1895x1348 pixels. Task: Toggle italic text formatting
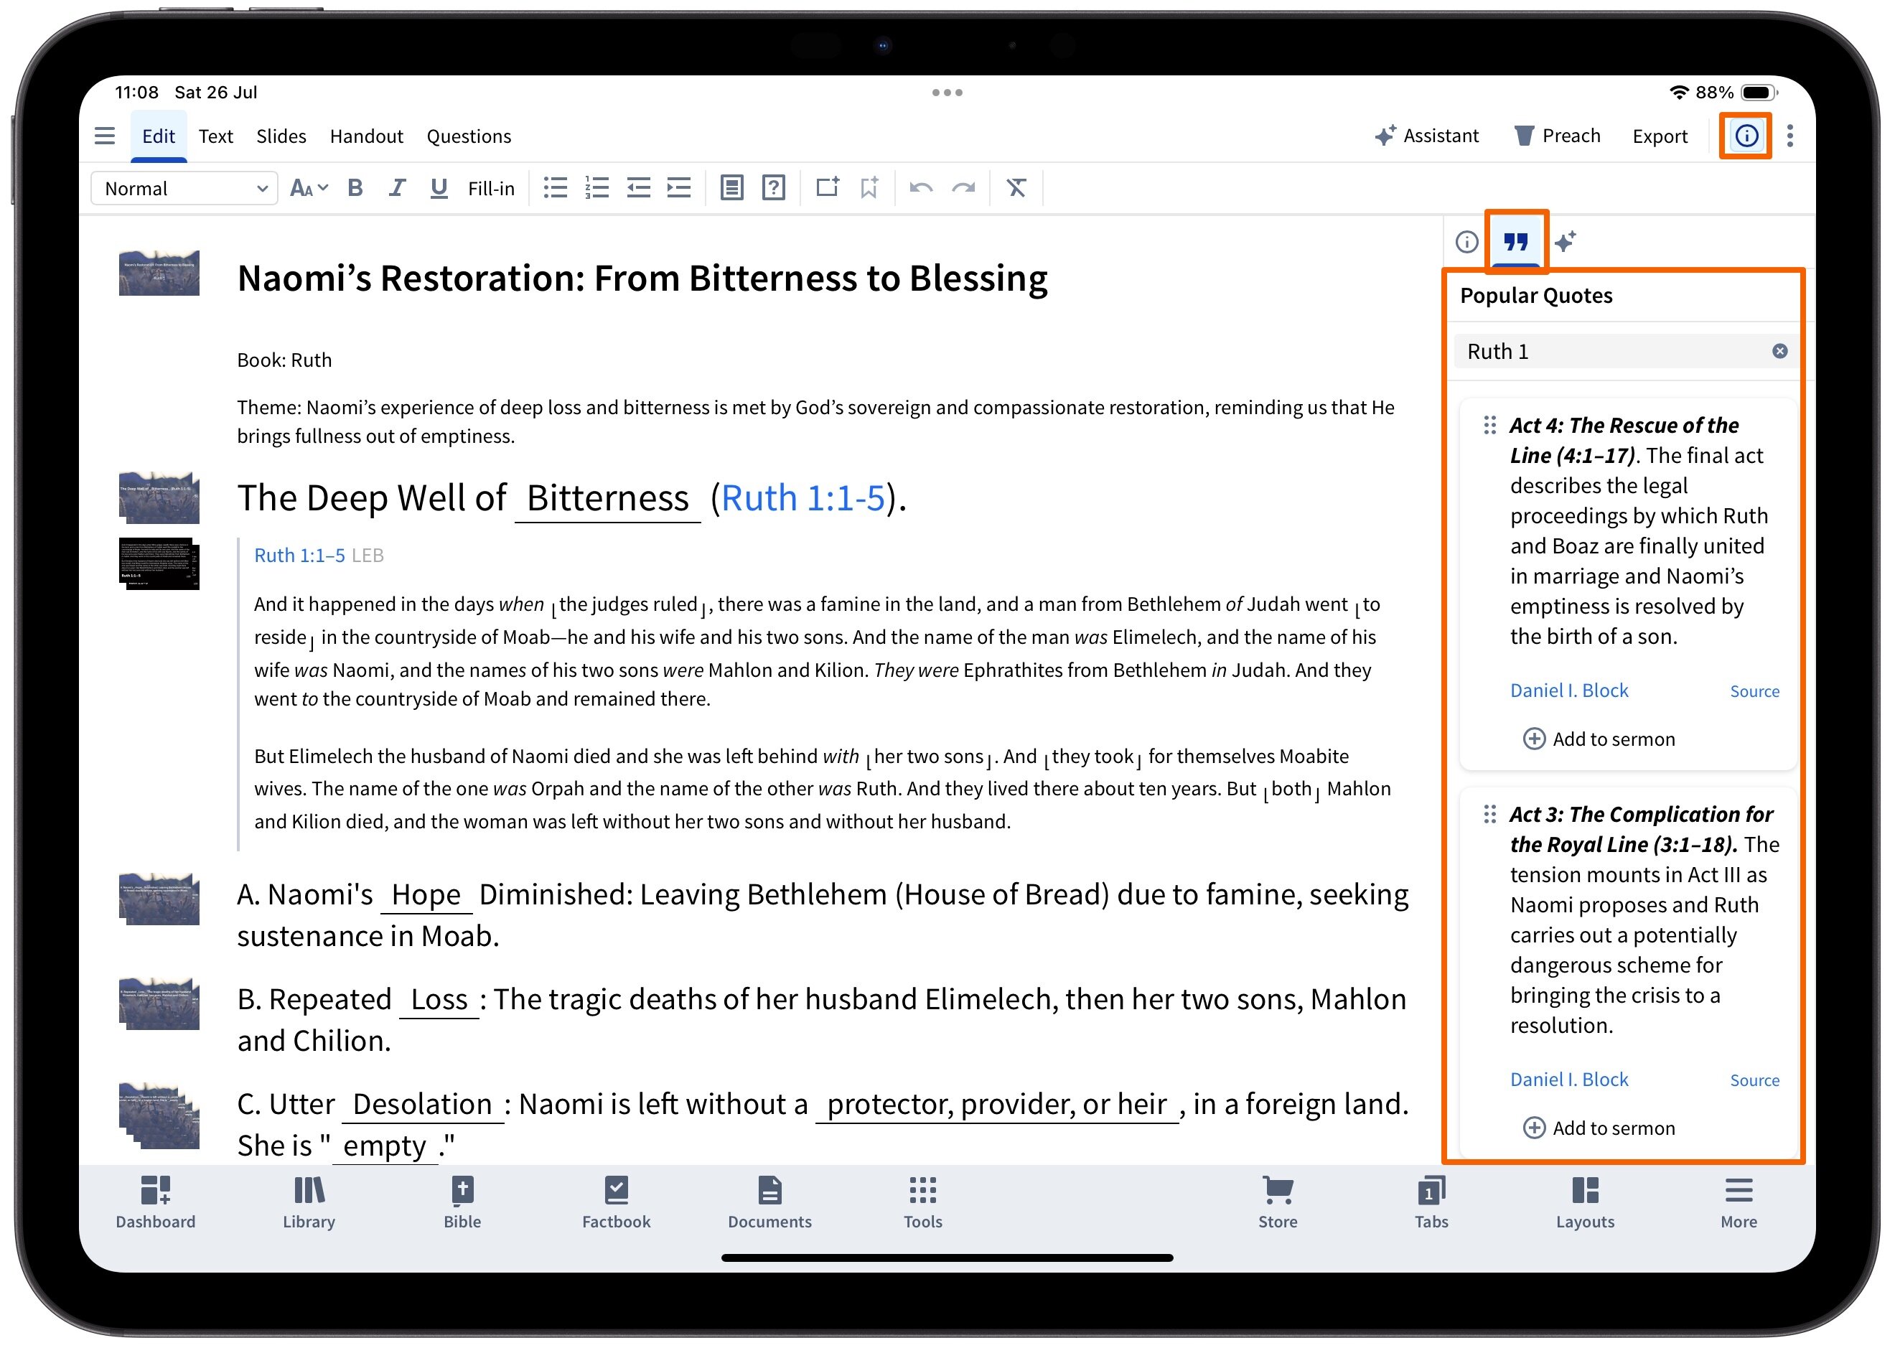pyautogui.click(x=397, y=189)
